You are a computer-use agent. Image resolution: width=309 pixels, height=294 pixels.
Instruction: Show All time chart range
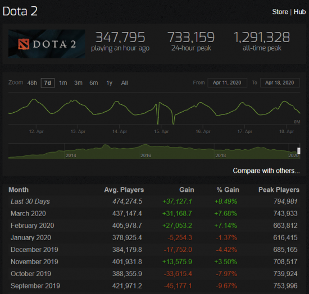pyautogui.click(x=124, y=83)
